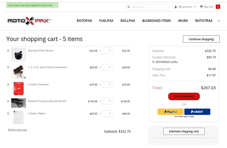Open 2 Gallon Water product link
Viewport: 227px width, 148px height.
pos(37,113)
